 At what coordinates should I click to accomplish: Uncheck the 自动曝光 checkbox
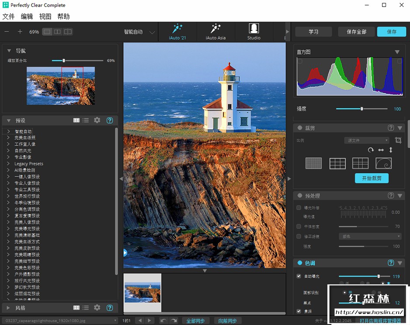[299, 276]
